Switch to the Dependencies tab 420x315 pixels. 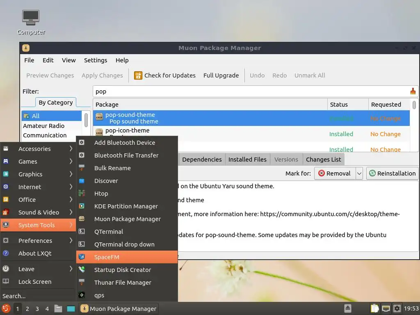202,160
